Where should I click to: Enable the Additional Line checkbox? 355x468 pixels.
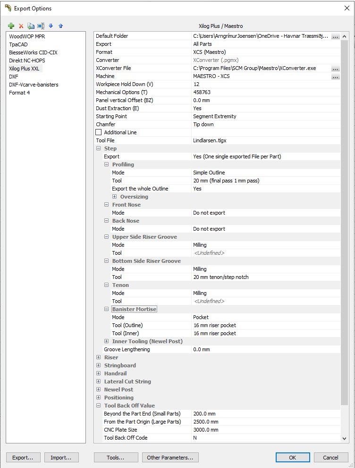point(99,132)
